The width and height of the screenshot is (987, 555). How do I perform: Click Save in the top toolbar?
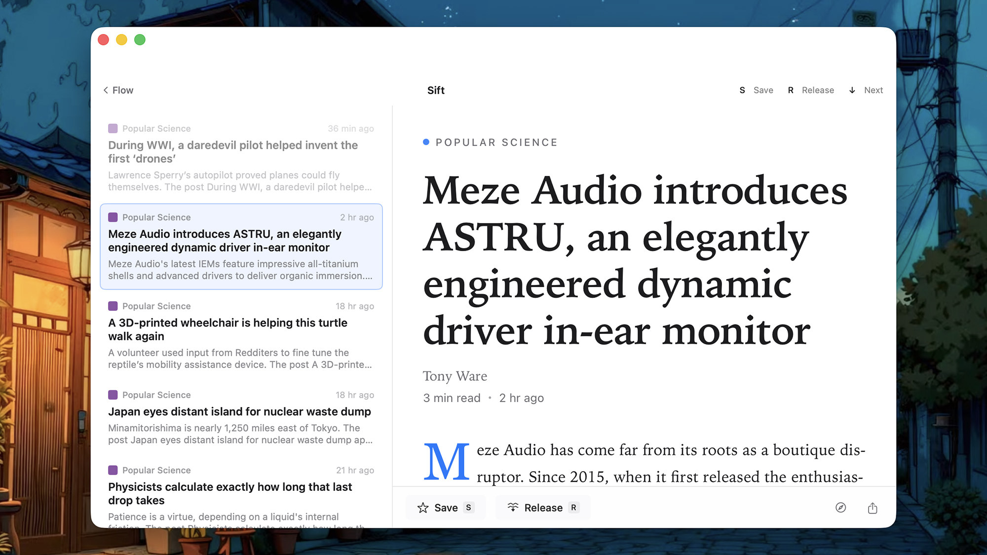click(x=763, y=90)
